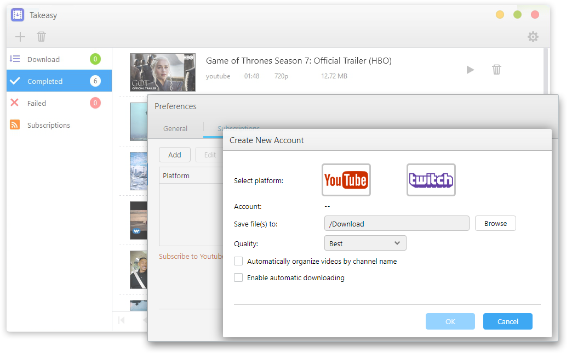Select the Completed category
This screenshot has height=357, width=572.
59,81
